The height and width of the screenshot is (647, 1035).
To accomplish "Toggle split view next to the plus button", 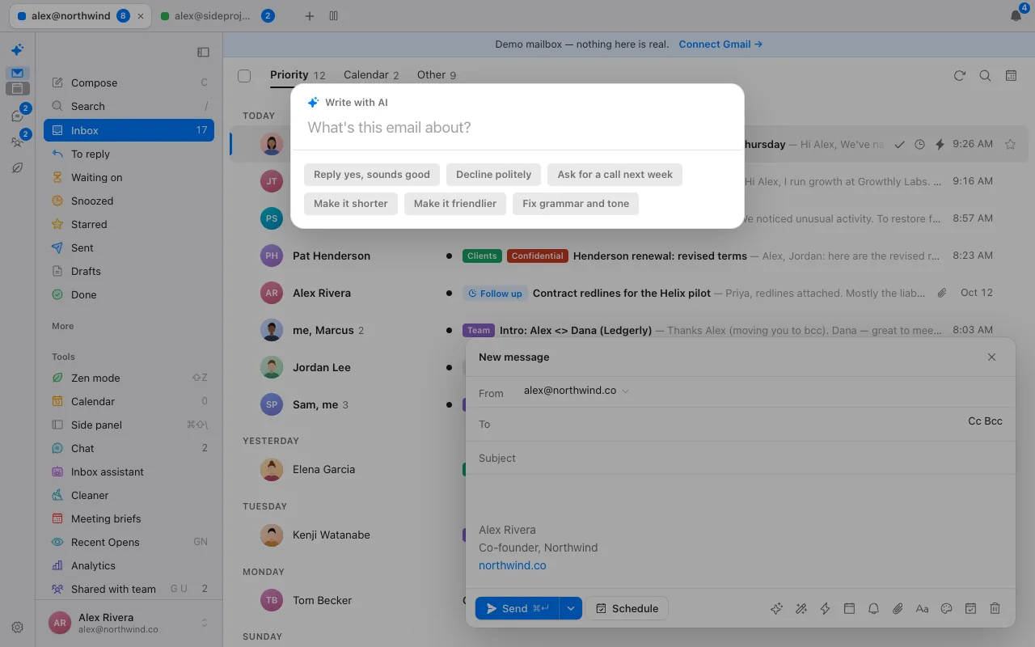I will pyautogui.click(x=333, y=16).
